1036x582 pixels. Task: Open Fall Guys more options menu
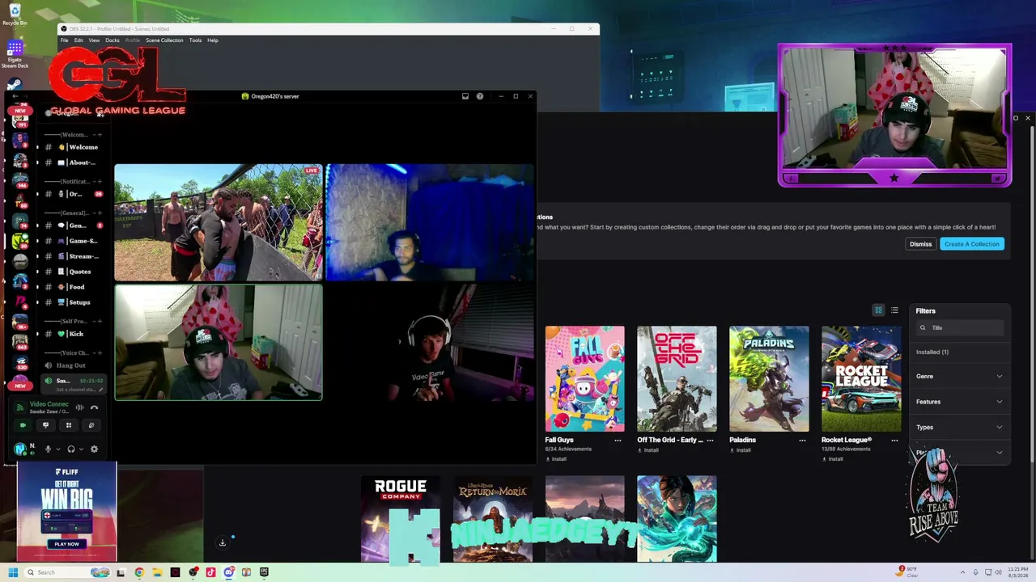[618, 441]
